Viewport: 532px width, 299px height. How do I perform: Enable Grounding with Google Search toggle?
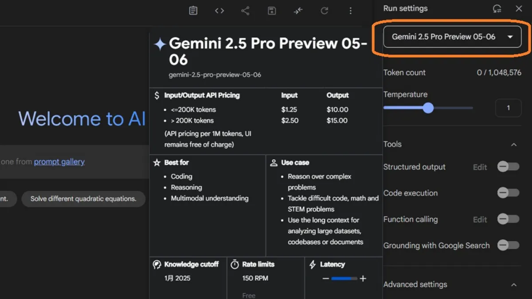pyautogui.click(x=508, y=245)
